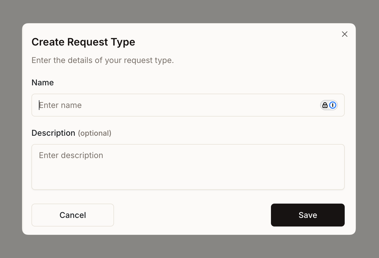
Task: Click the "Enter name" placeholder text
Action: pos(60,105)
